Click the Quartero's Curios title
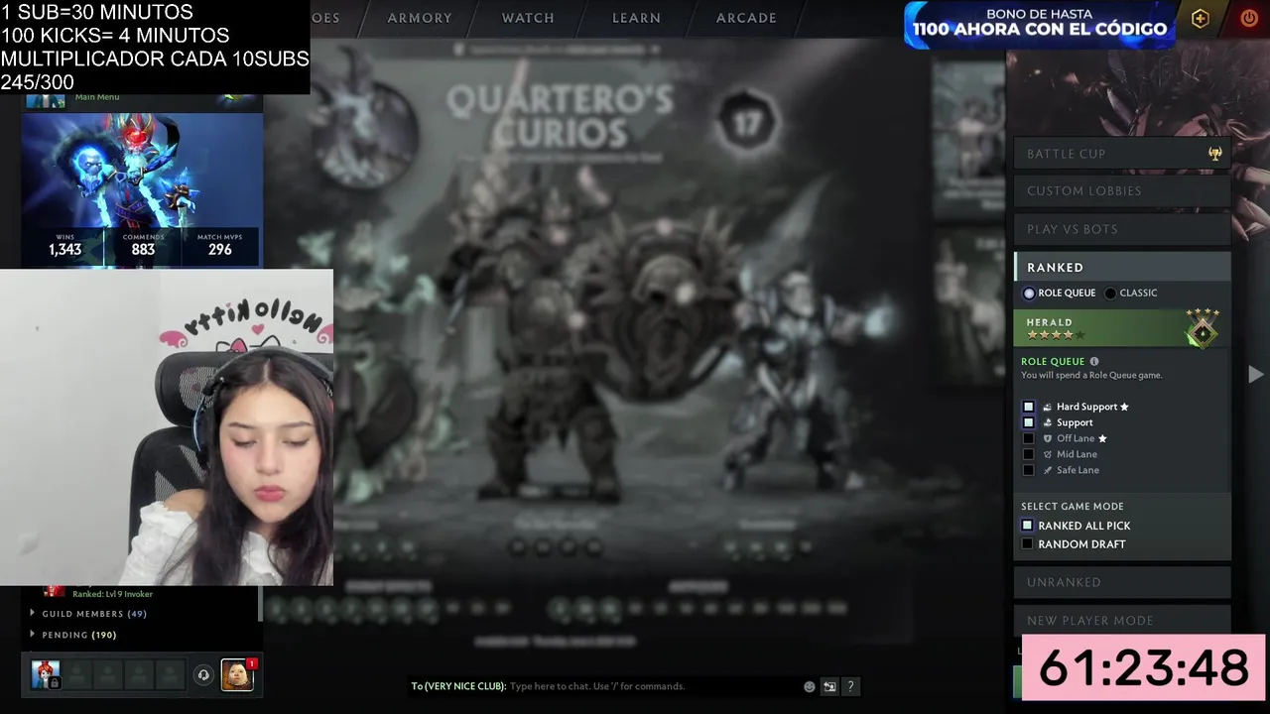This screenshot has width=1270, height=714. pos(561,116)
